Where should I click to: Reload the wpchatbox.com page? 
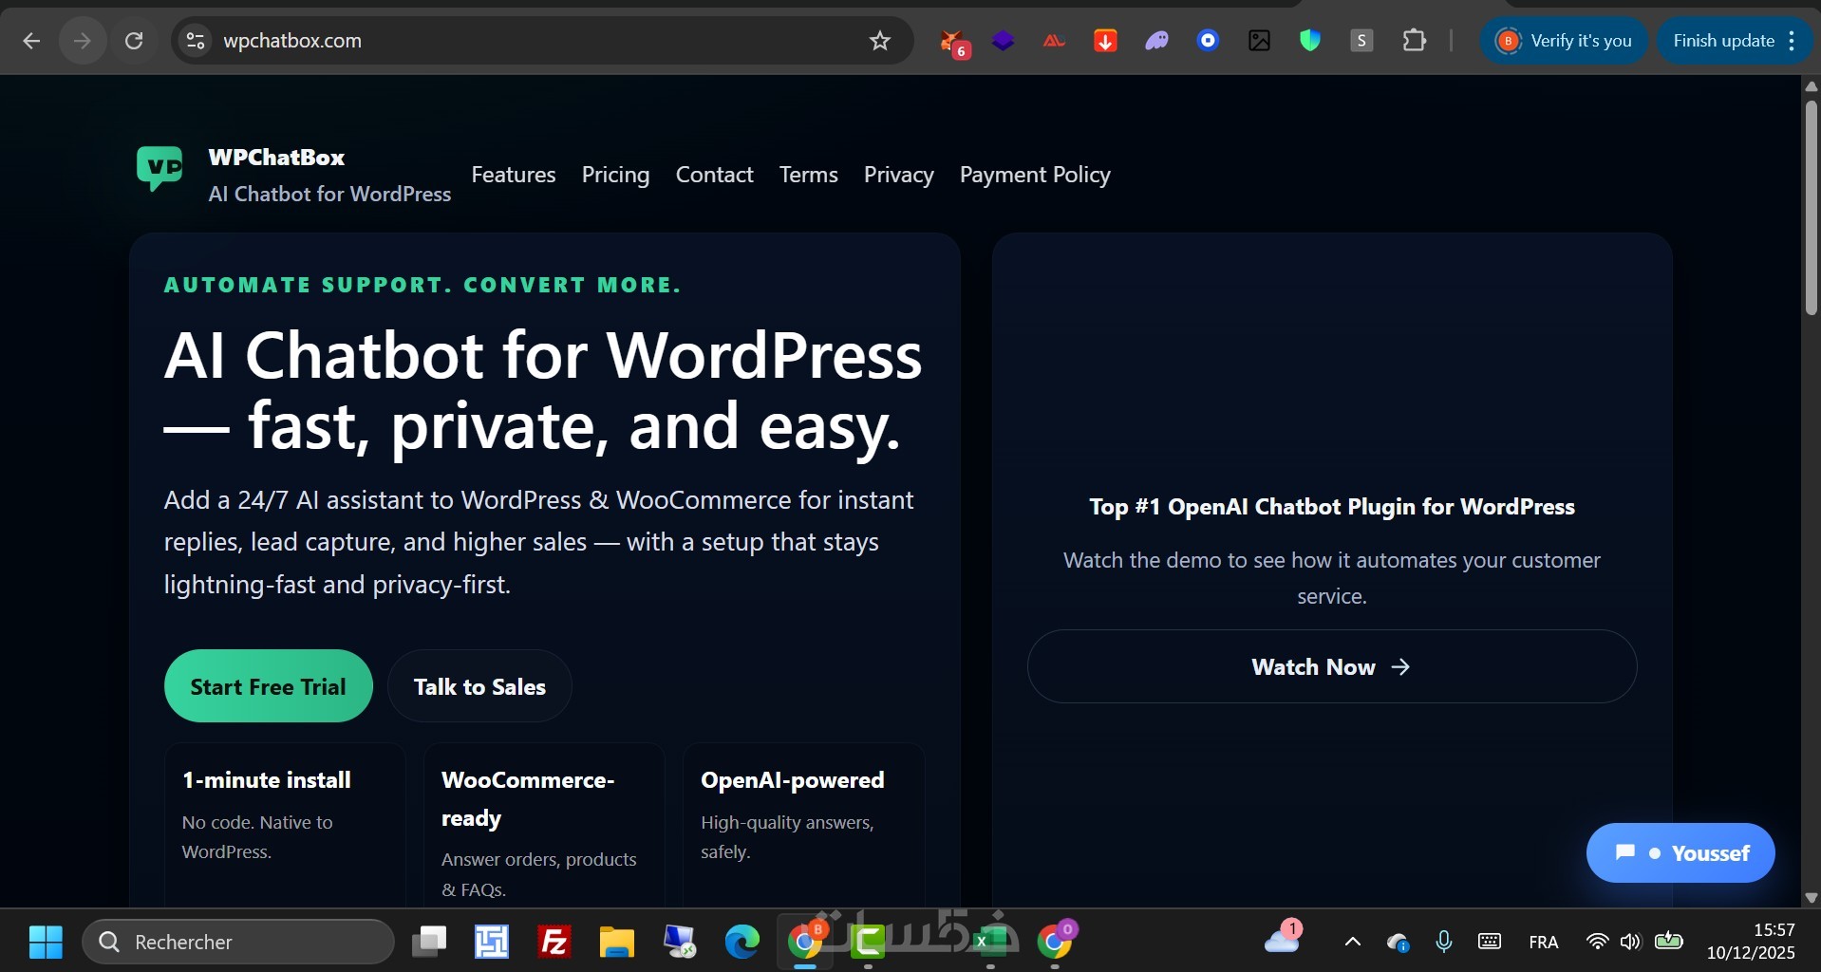(x=135, y=41)
